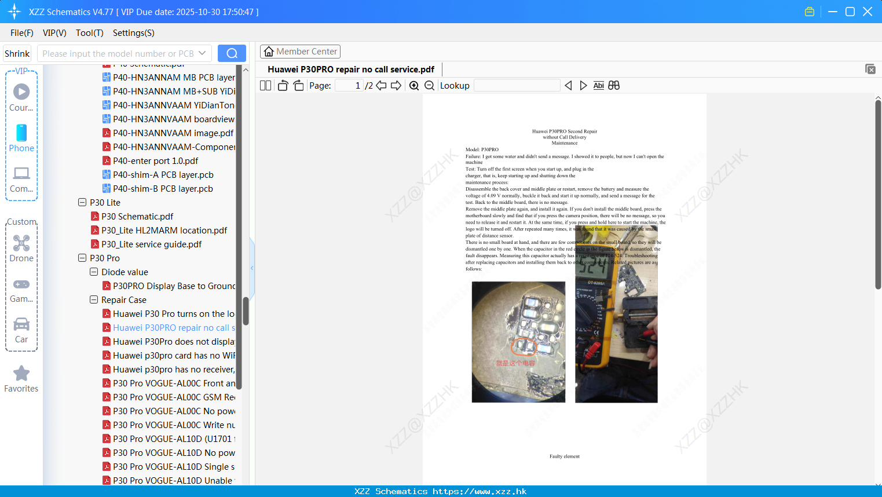
Task: Click the Shrink button
Action: (x=17, y=53)
